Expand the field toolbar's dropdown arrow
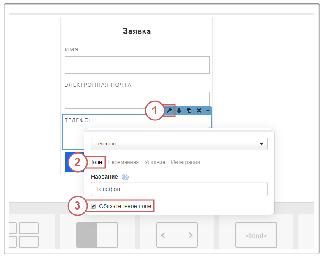The image size is (323, 258). [x=208, y=110]
